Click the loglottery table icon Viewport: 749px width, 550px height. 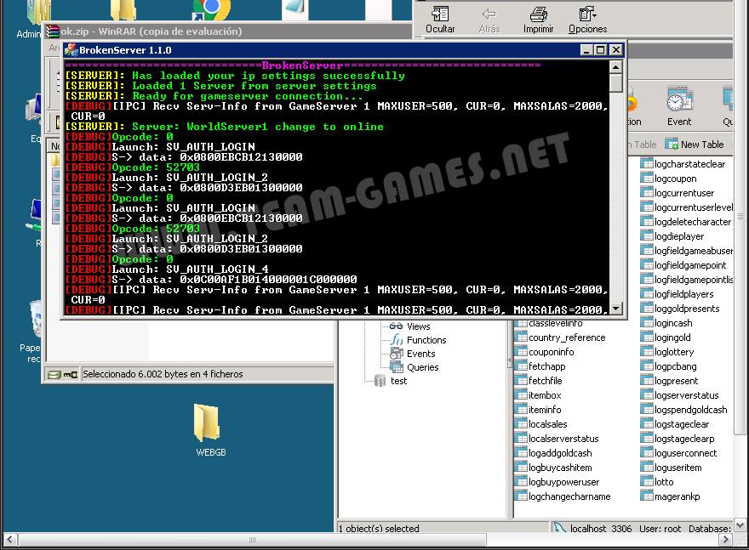click(x=647, y=352)
